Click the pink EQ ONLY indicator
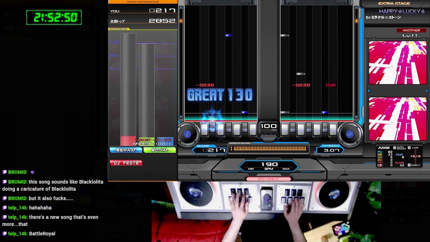Viewport: 430px width, 242px height. [x=268, y=179]
